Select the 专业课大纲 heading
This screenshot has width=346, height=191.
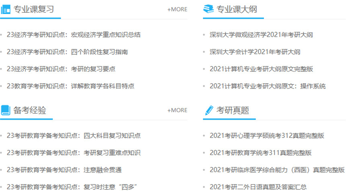coord(237,10)
